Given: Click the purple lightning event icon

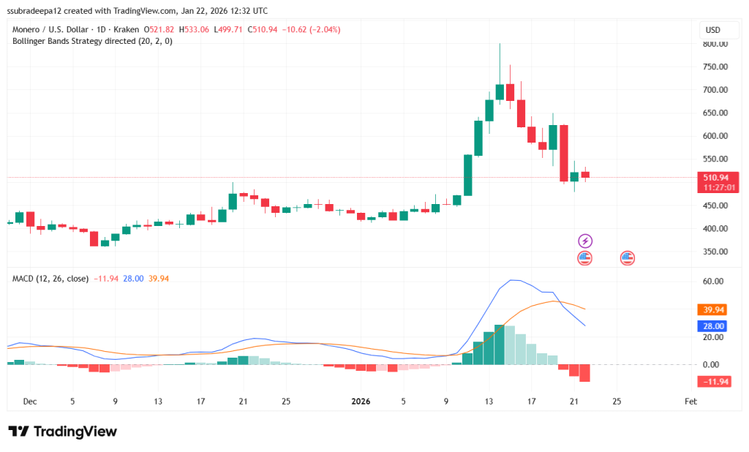Looking at the screenshot, I should point(585,241).
